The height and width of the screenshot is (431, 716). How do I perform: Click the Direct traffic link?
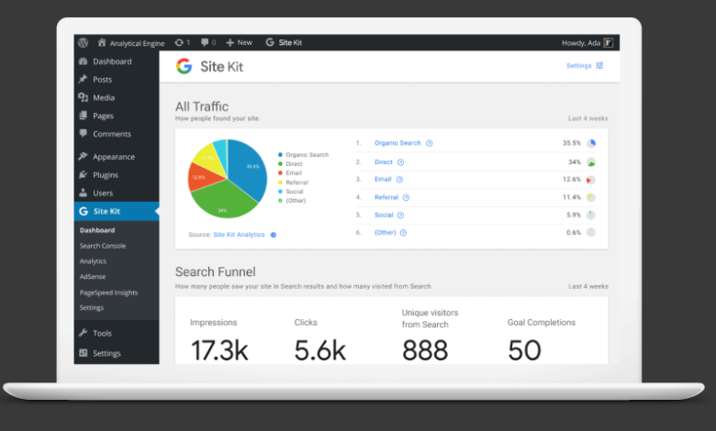tap(384, 162)
